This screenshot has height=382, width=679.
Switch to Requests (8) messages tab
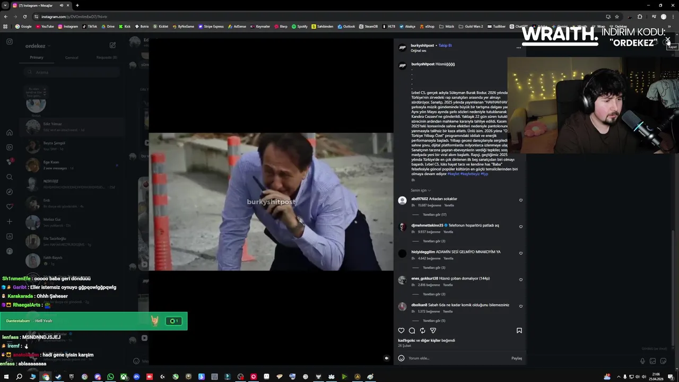point(107,57)
